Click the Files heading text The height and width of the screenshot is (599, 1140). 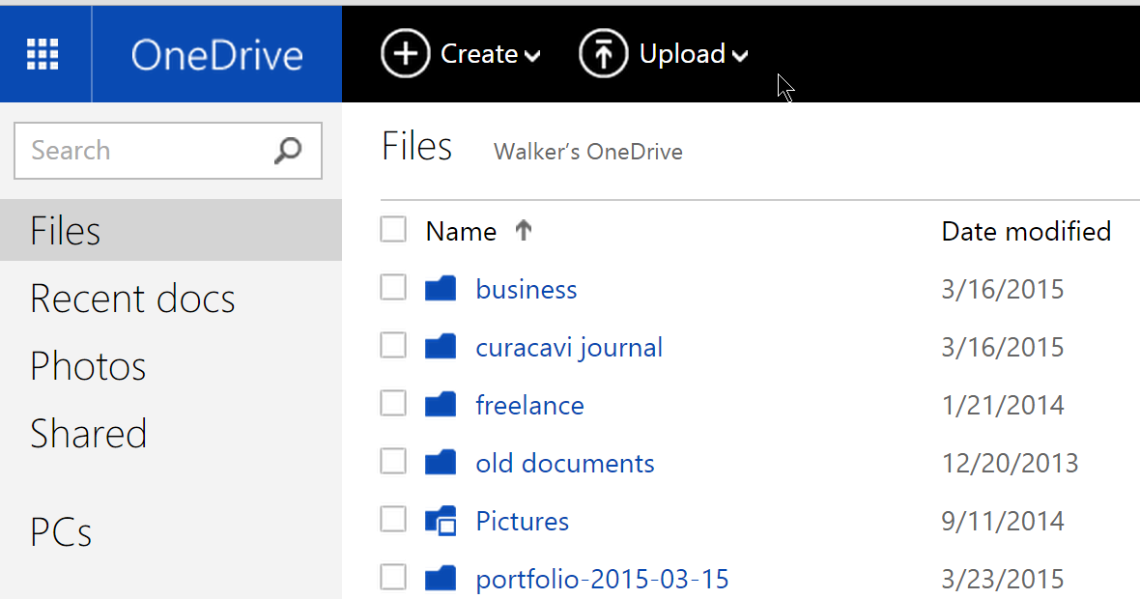416,146
